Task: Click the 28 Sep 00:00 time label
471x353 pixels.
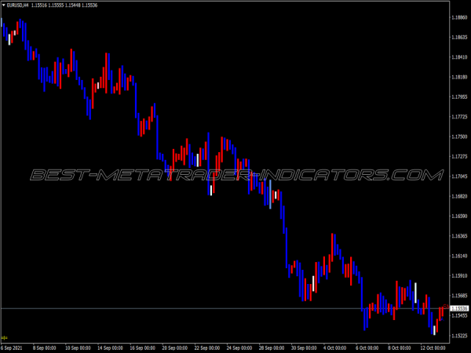Action: (x=272, y=348)
